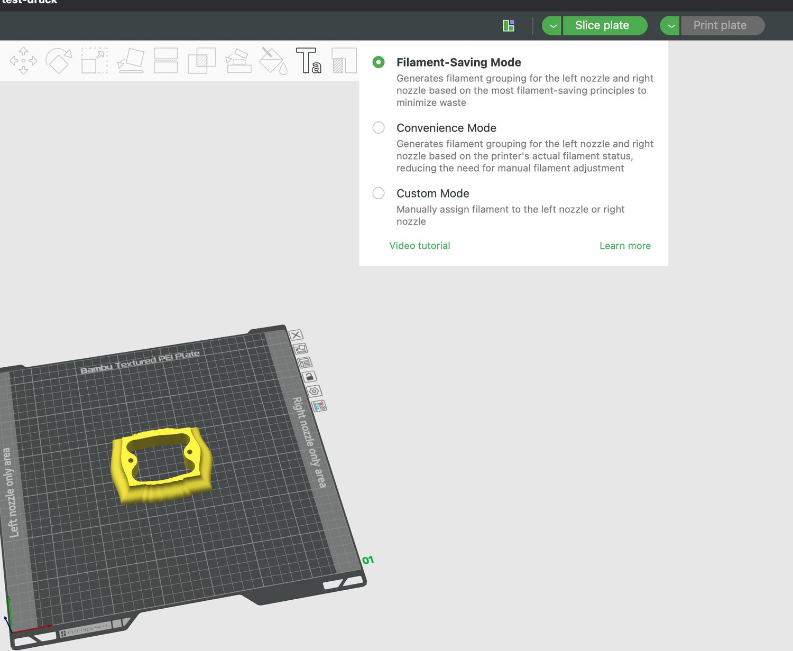Open the Mesh Boolean tool
The image size is (793, 651).
pyautogui.click(x=201, y=61)
